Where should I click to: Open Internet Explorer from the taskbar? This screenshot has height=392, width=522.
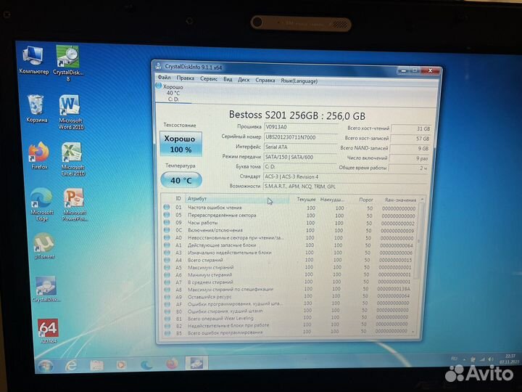(71, 365)
